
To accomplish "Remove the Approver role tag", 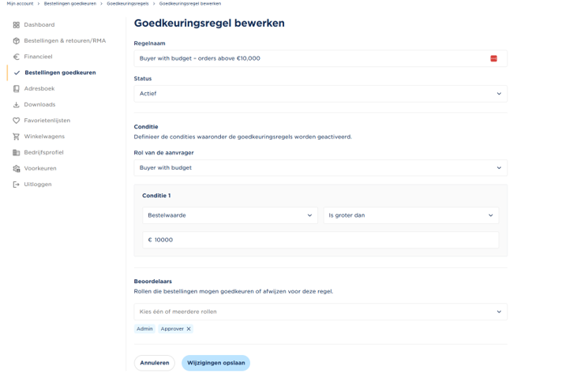I will pos(189,329).
